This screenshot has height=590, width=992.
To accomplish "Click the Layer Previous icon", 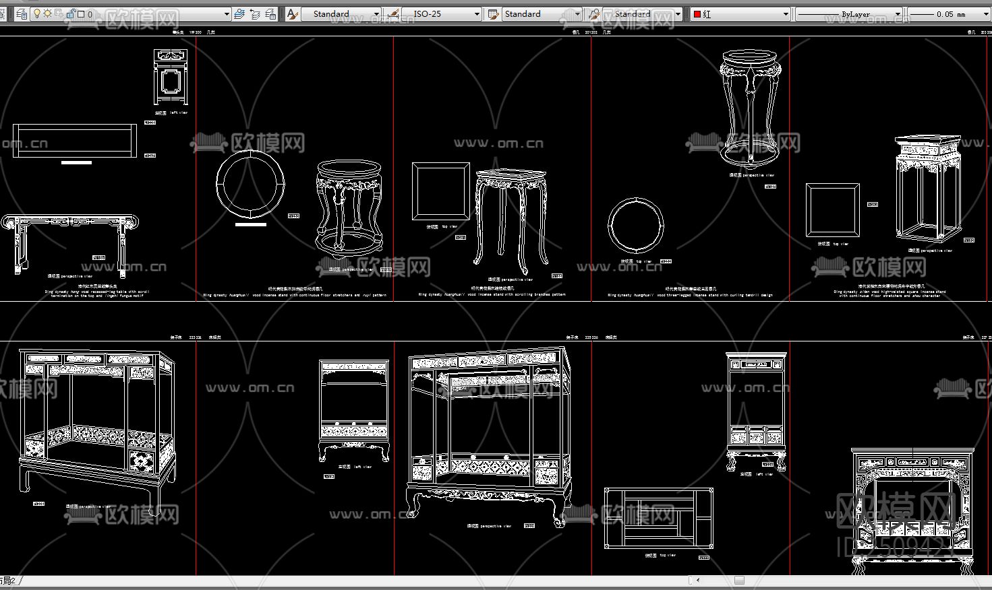I will 255,13.
